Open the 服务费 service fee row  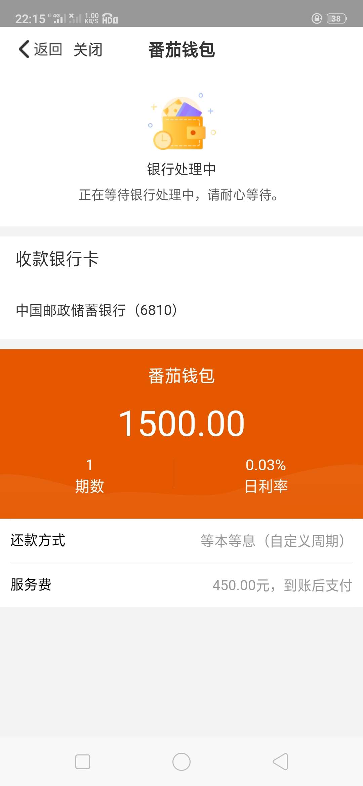(x=182, y=585)
